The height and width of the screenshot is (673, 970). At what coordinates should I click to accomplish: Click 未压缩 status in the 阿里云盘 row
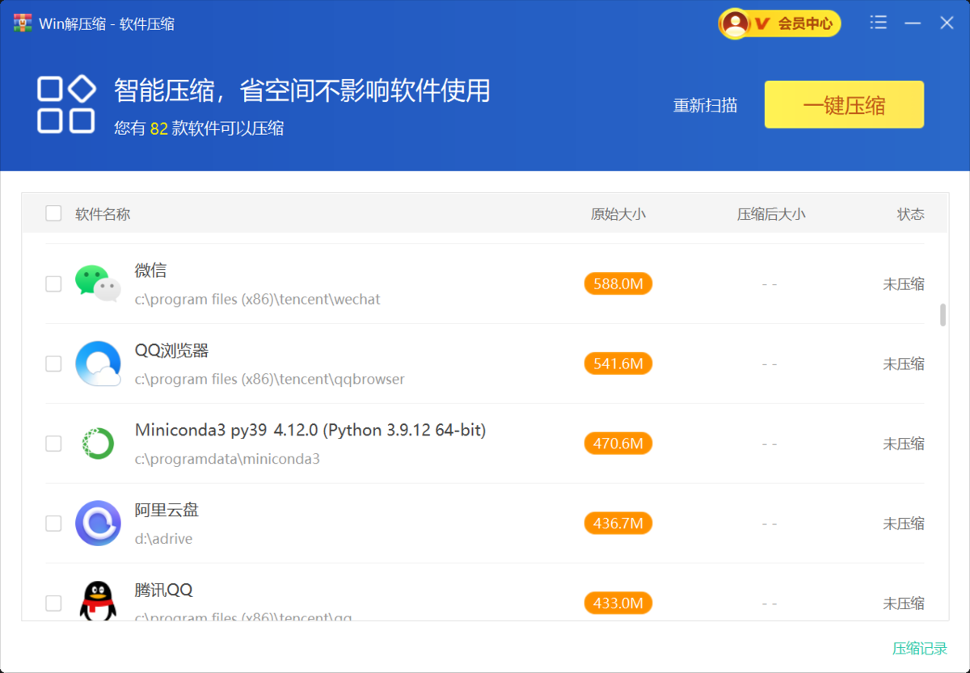pyautogui.click(x=904, y=524)
